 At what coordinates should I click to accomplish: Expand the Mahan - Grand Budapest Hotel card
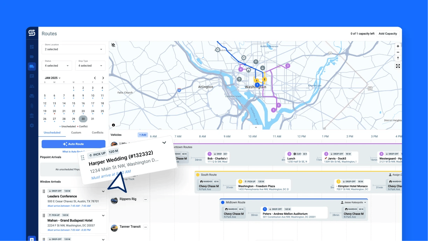103,215
